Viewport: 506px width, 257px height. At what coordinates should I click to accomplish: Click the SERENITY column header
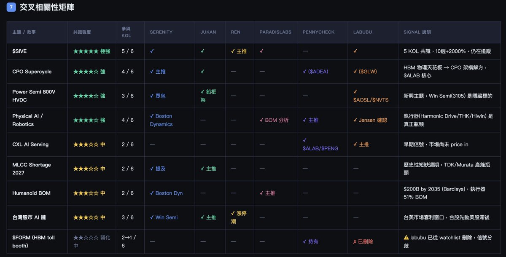(161, 32)
